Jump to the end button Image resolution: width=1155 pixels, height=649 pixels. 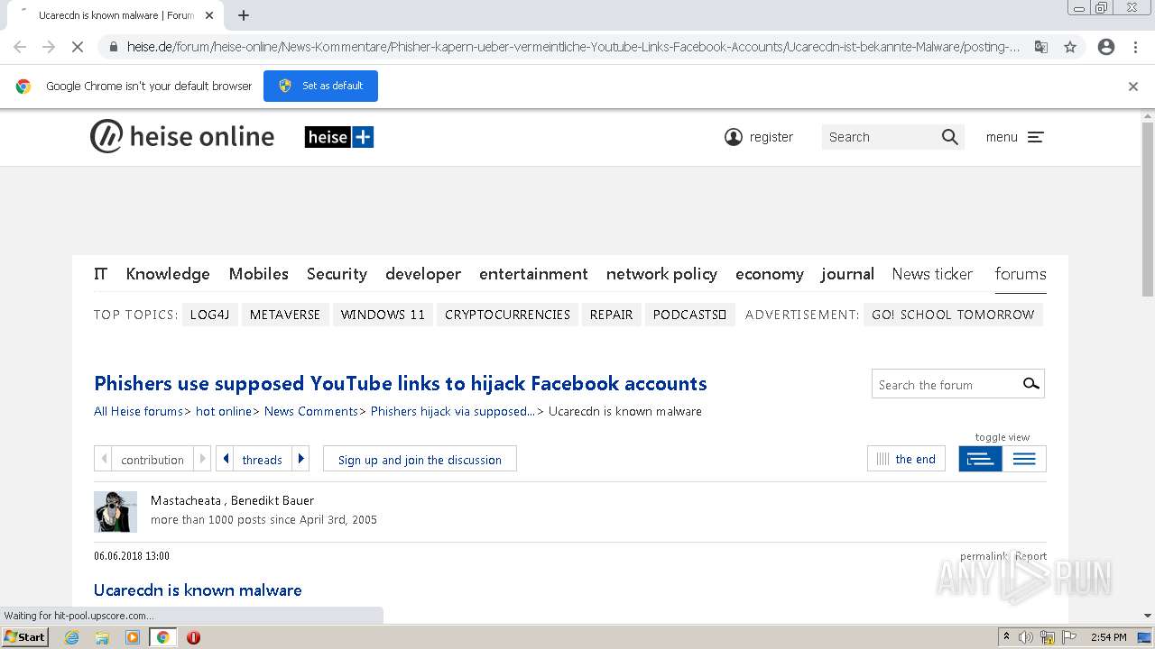point(906,459)
